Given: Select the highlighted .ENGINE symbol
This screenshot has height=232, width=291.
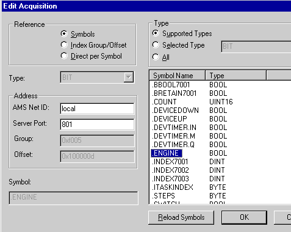Looking at the screenshot, I should pos(167,153).
